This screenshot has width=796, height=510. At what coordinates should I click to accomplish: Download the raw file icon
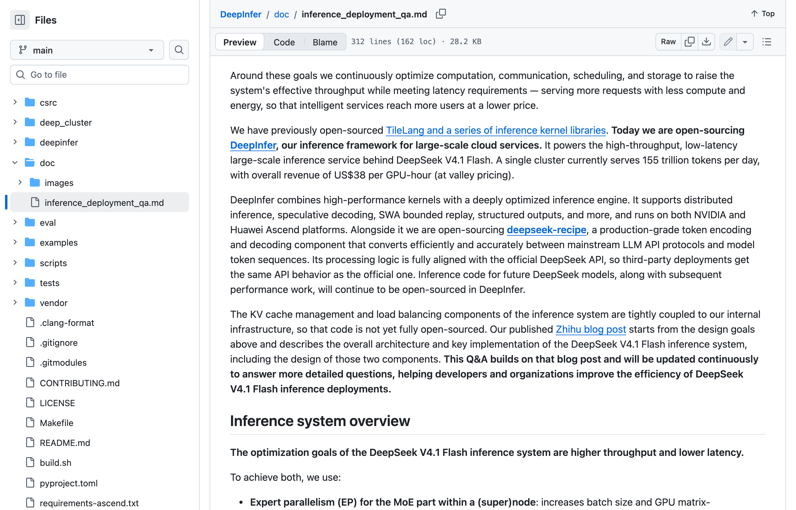(706, 42)
